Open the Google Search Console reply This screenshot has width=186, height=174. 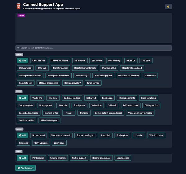point(85,68)
